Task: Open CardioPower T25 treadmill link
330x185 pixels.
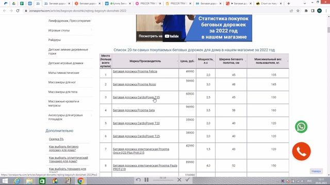Action: click(136, 136)
